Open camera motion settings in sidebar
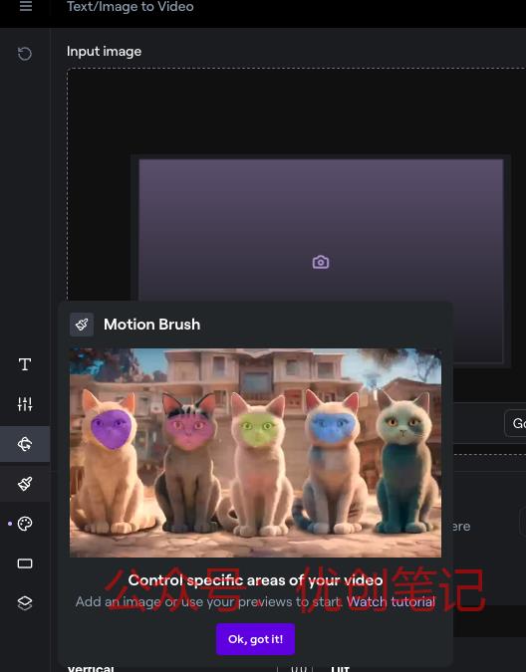526x672 pixels. tap(25, 444)
